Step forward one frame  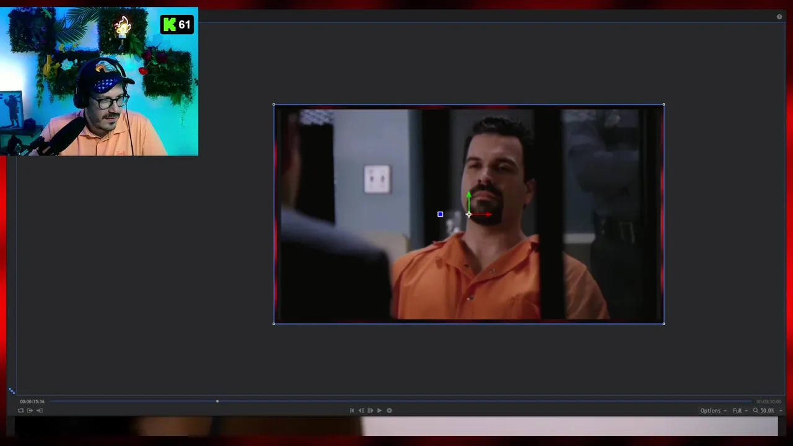370,411
